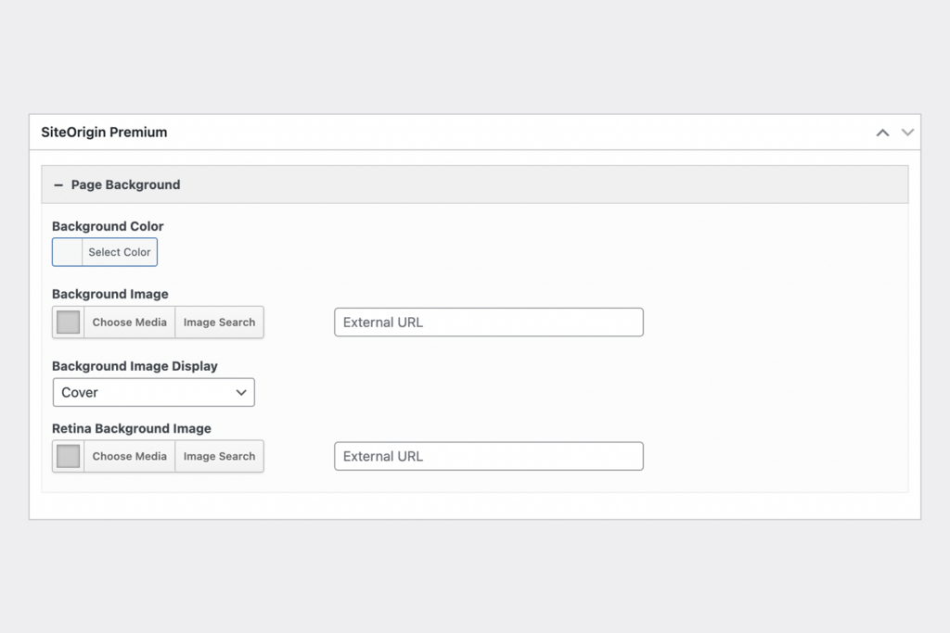Click the Background Image thumbnail placeholder
Screen dimensions: 950x633
pyautogui.click(x=69, y=323)
